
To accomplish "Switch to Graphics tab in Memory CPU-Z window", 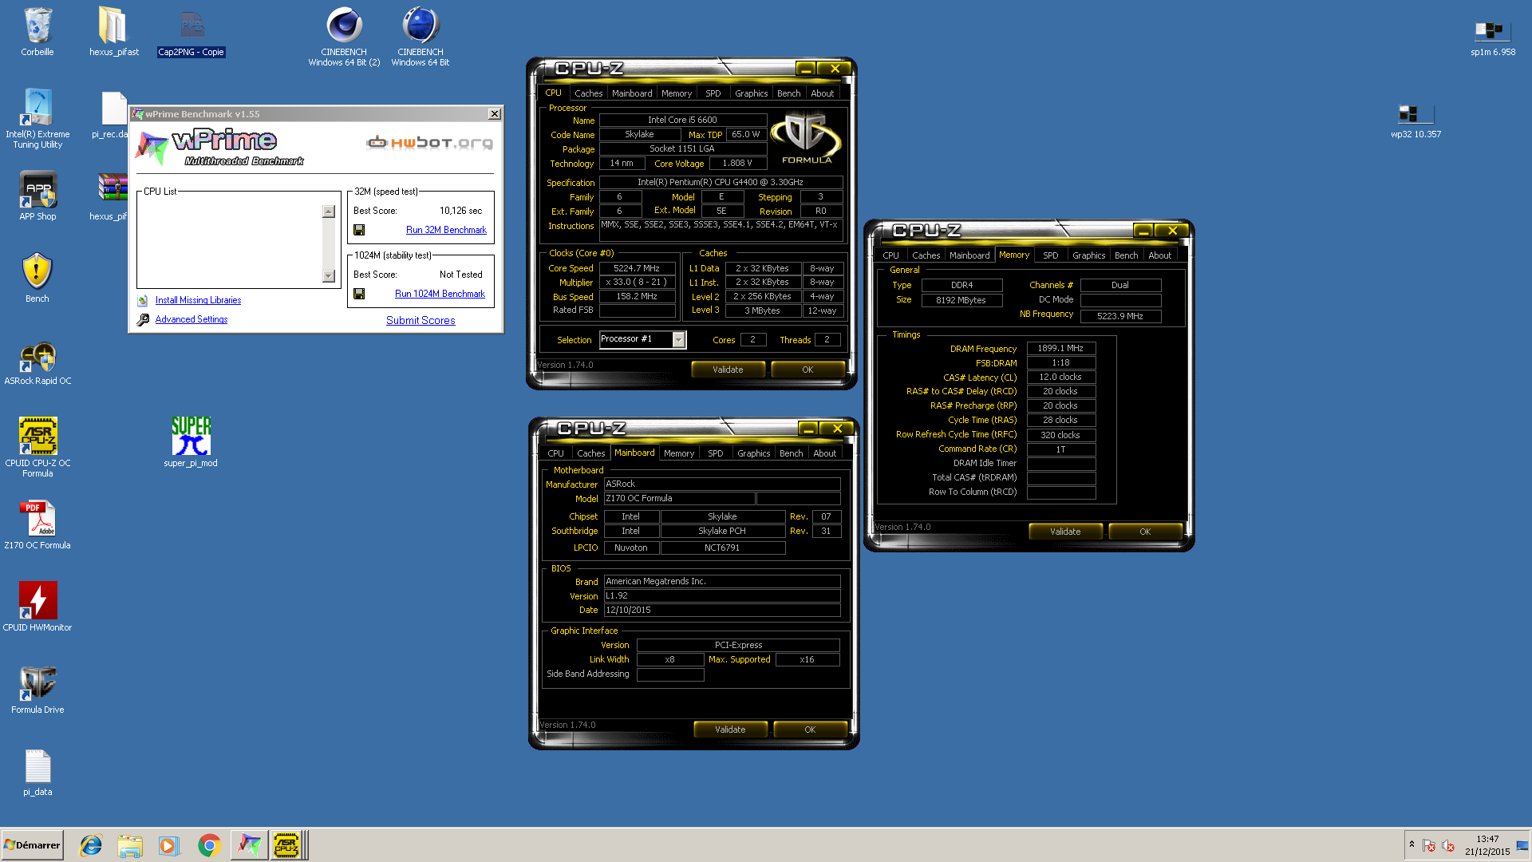I will point(1088,255).
